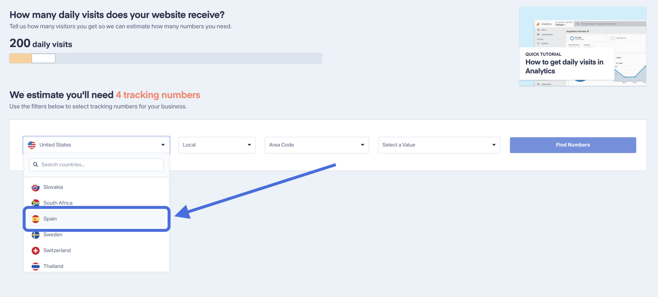Click the magnifier icon in country search
The width and height of the screenshot is (658, 297).
[x=36, y=165]
